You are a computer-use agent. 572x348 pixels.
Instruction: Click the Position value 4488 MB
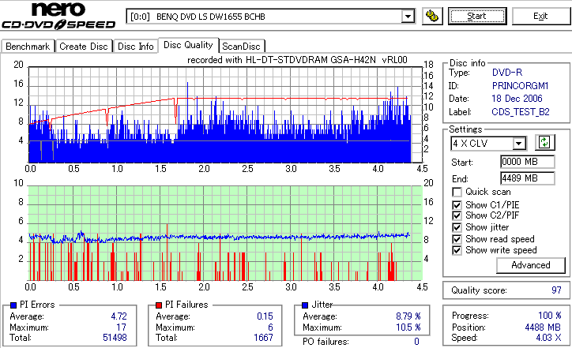pos(543,327)
